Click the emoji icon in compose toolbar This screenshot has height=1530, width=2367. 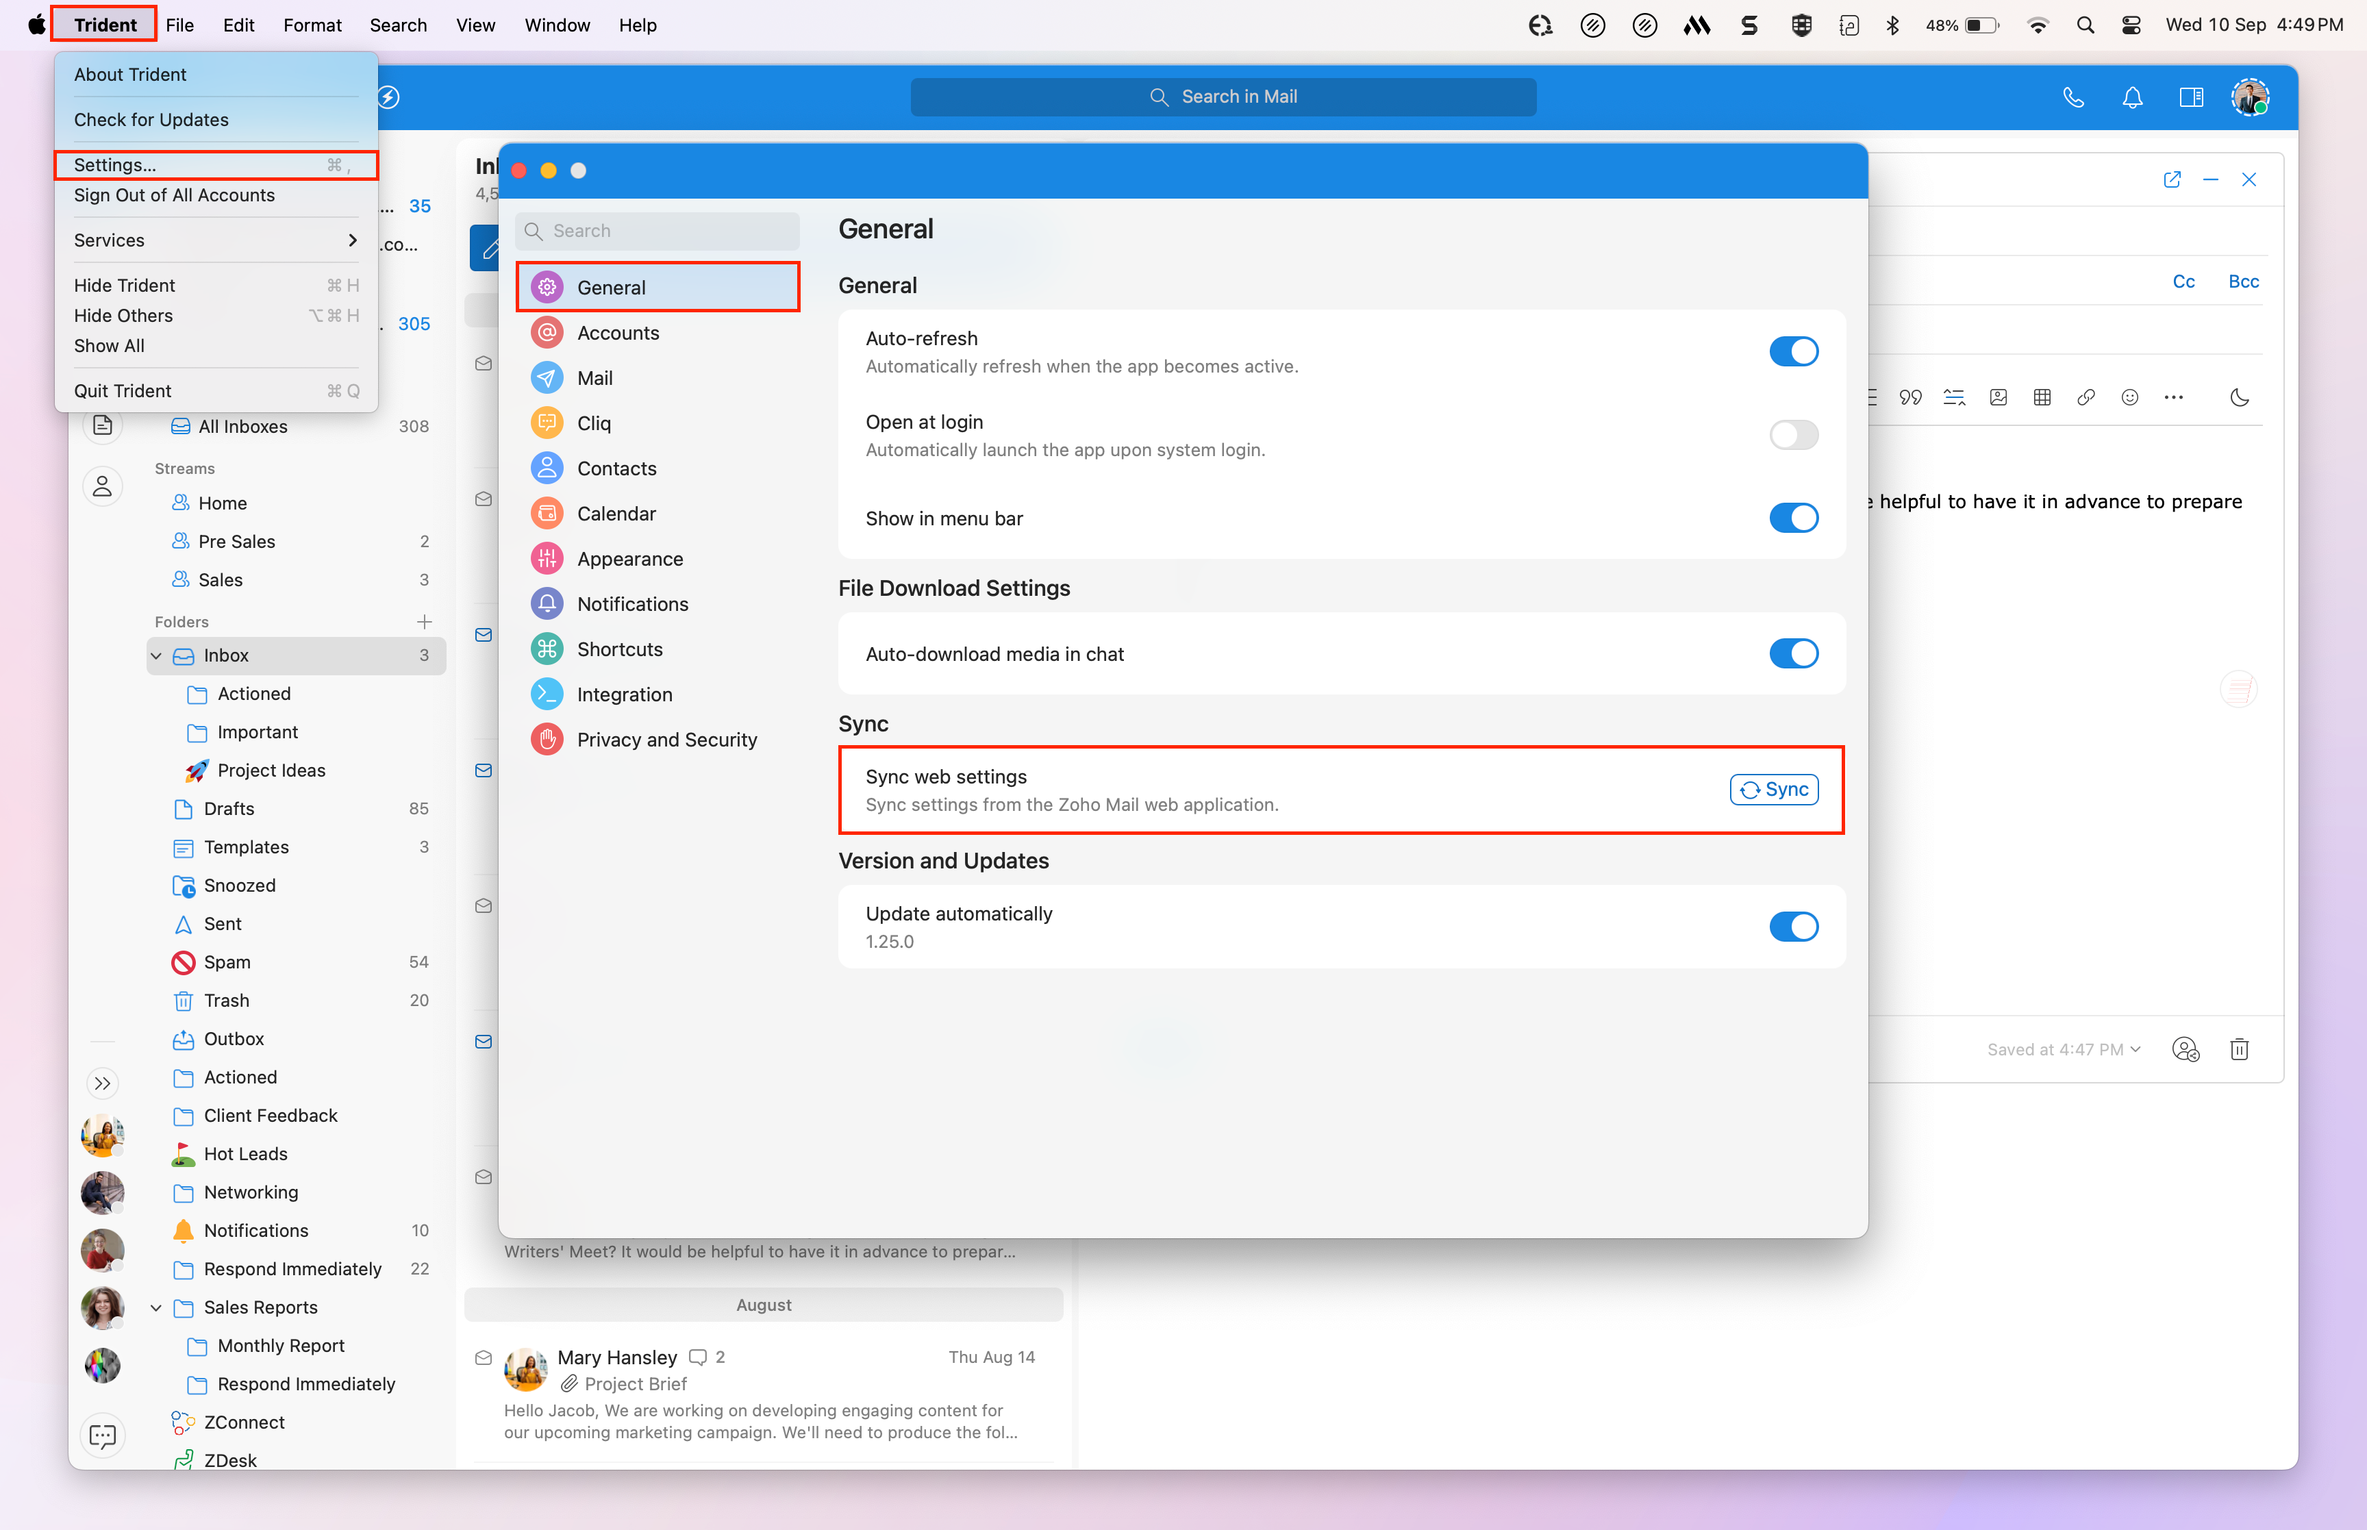[x=2129, y=397]
